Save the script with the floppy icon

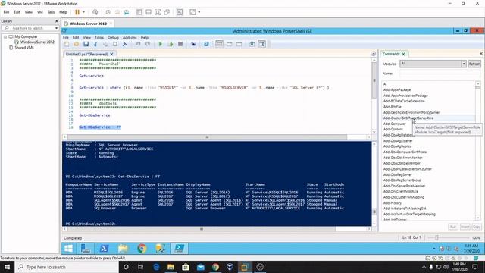pos(86,44)
